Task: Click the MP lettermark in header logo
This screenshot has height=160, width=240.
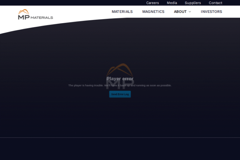Action: 24,17
